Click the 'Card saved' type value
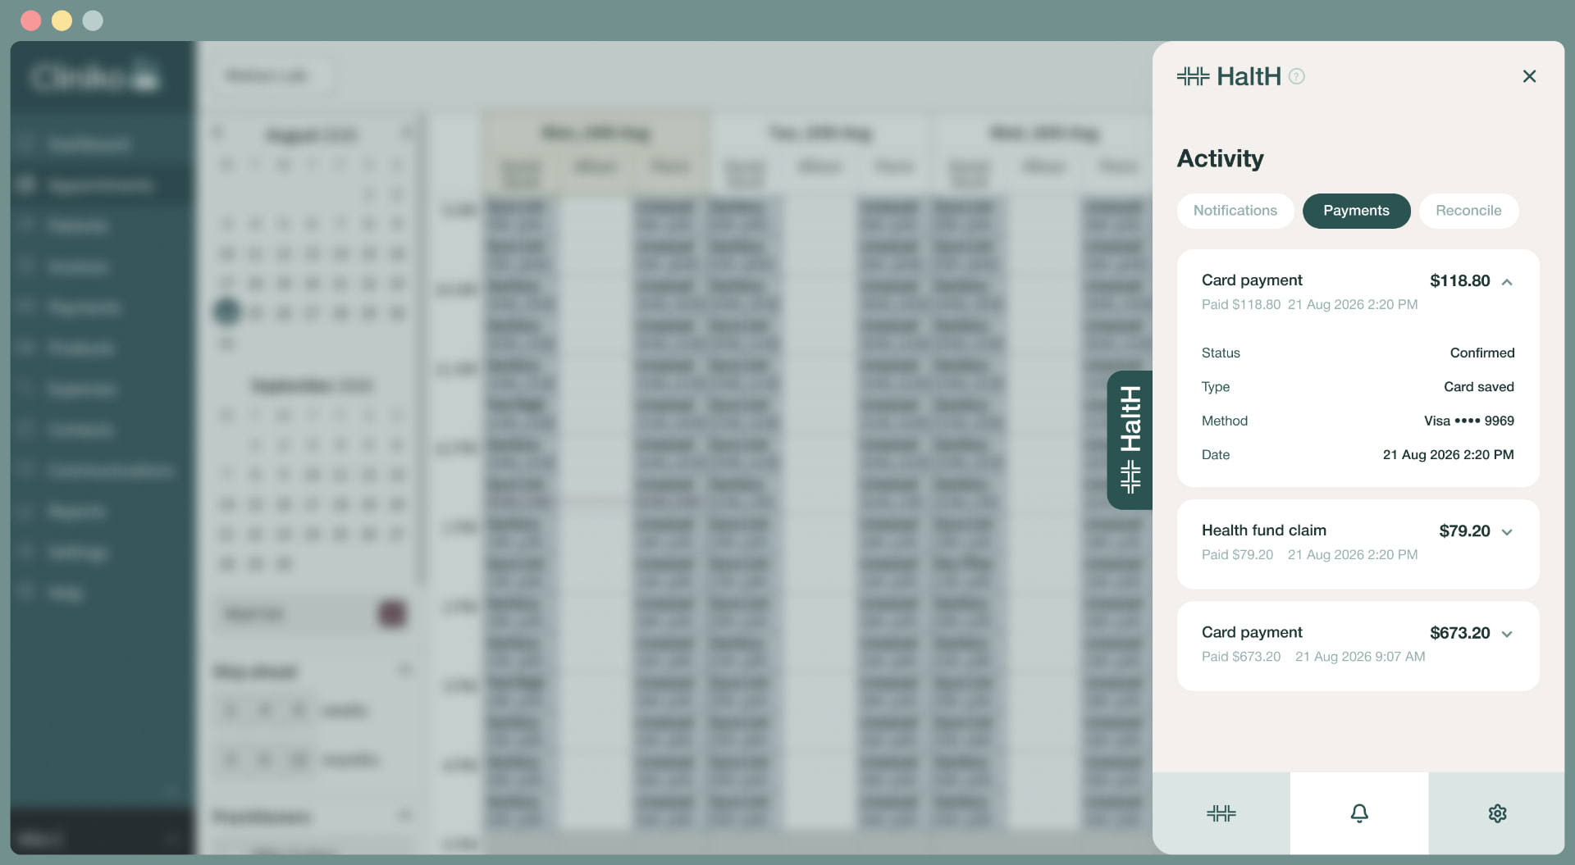This screenshot has width=1575, height=865. [1479, 387]
